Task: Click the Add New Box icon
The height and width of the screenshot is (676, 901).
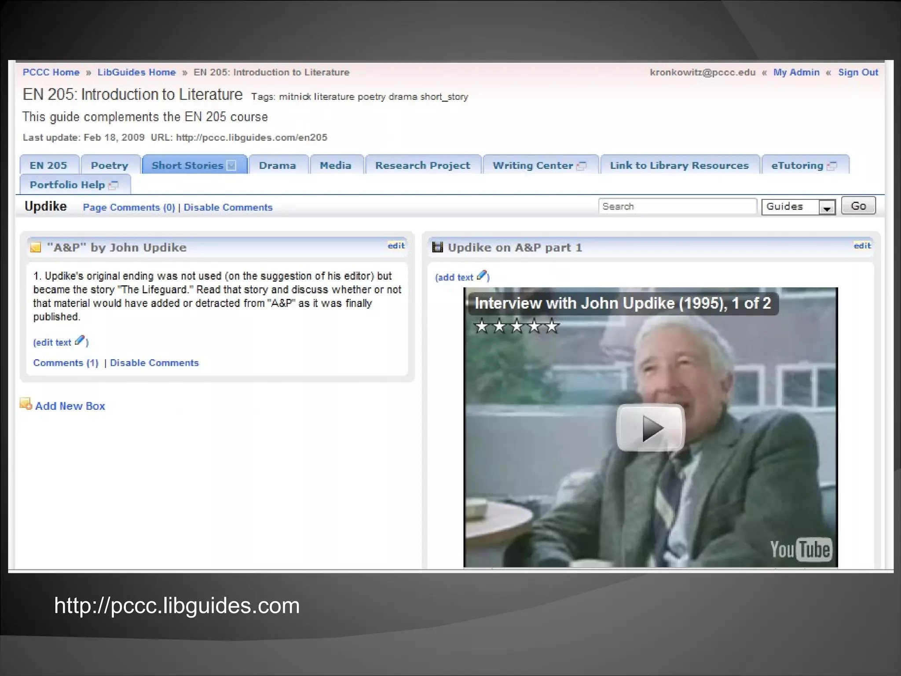Action: [26, 404]
